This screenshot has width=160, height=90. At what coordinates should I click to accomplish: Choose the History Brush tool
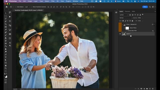6,40
